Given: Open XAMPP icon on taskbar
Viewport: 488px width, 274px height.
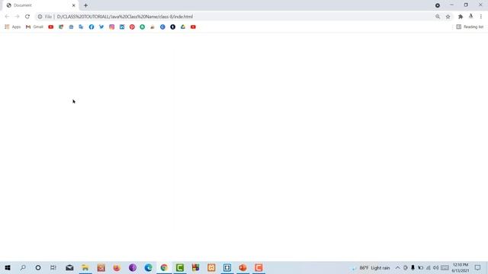Looking at the screenshot, I should pos(211,267).
